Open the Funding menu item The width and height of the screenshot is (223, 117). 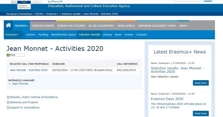[x=43, y=35]
